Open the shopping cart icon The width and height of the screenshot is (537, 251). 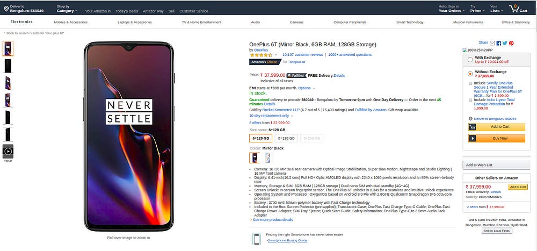point(515,9)
